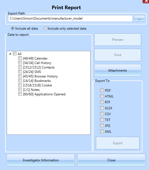Check the Contacts data item

[20, 67]
